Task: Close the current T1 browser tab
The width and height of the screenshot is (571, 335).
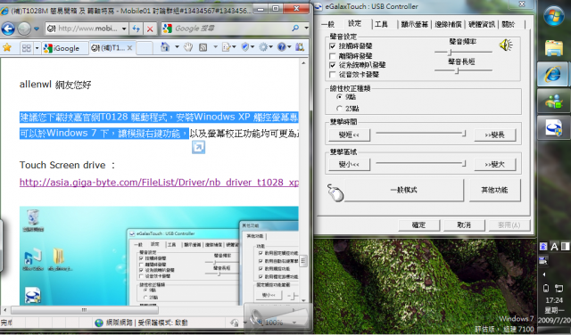Action: coord(129,48)
